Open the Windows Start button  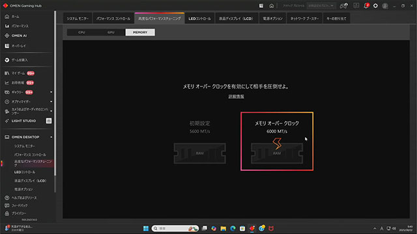(x=146, y=228)
